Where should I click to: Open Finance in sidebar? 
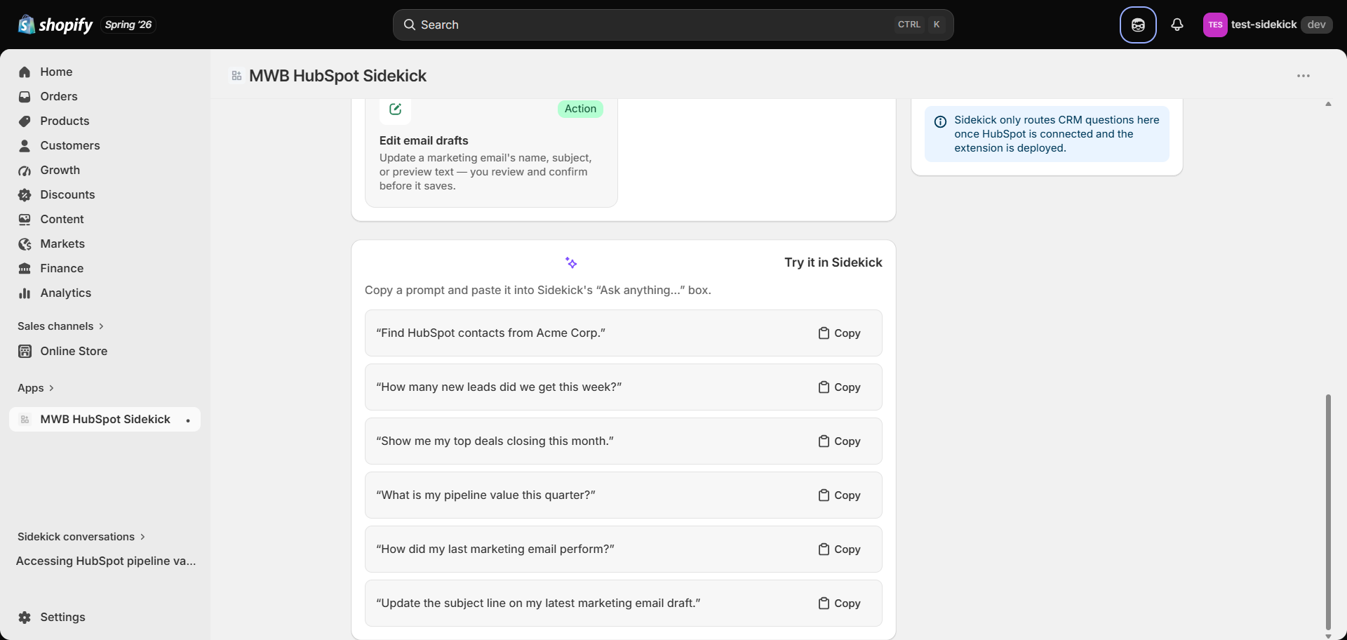click(105, 268)
